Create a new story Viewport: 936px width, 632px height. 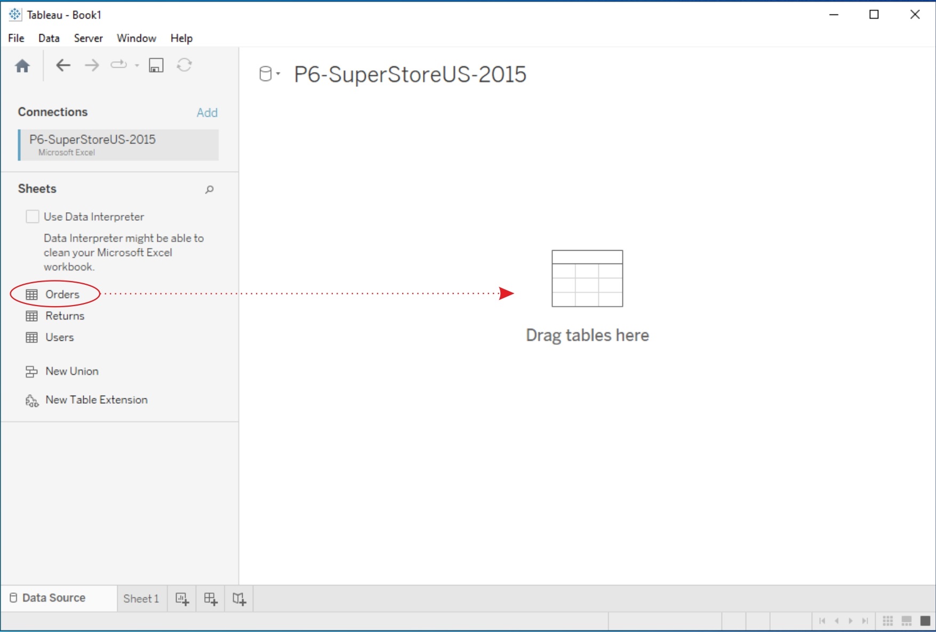point(239,599)
